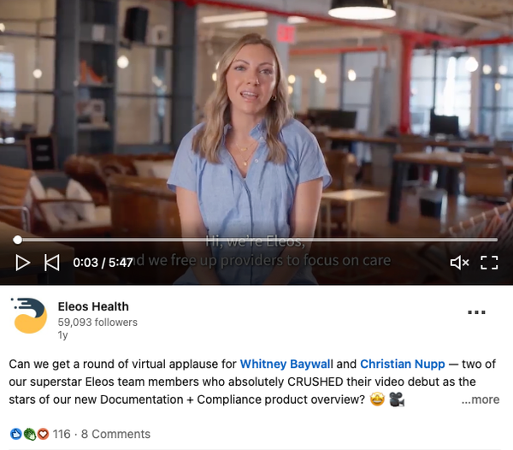Restart video with skip-back icon
The width and height of the screenshot is (513, 450).
(x=52, y=263)
